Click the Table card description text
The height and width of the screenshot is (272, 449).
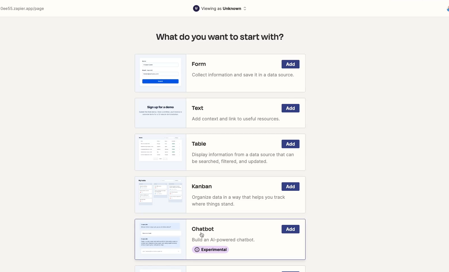pyautogui.click(x=243, y=158)
